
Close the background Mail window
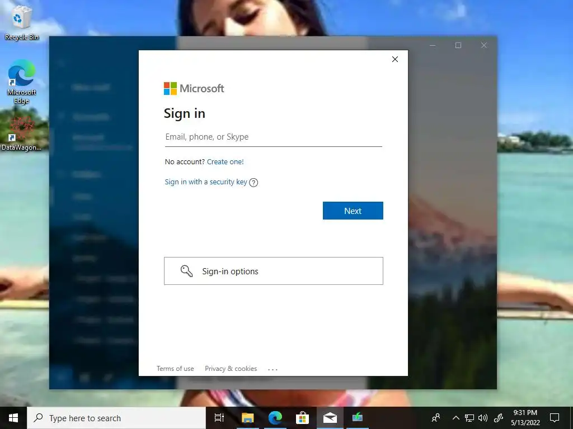coord(484,45)
